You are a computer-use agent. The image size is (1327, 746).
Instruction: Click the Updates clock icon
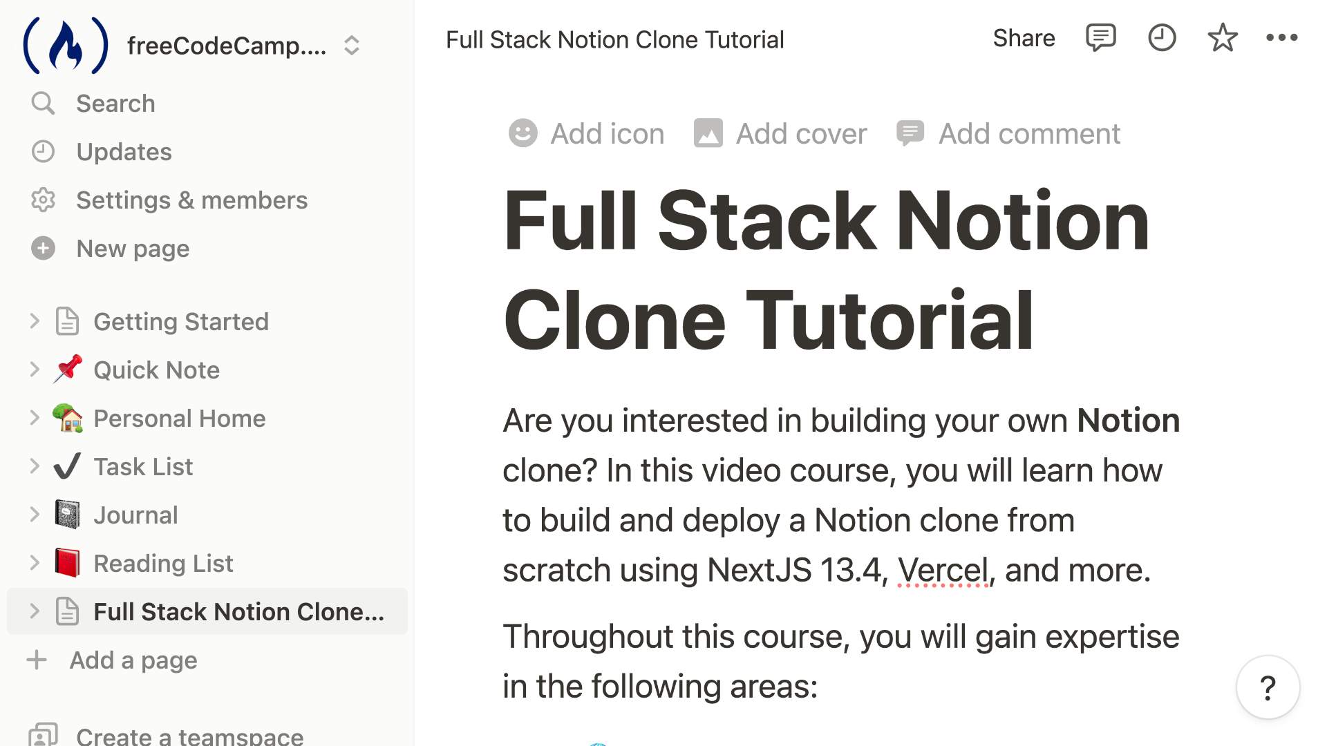43,151
